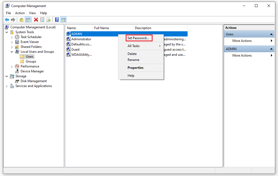278x176 pixels.
Task: Click the Export List toolbar icon
Action: coord(49,19)
